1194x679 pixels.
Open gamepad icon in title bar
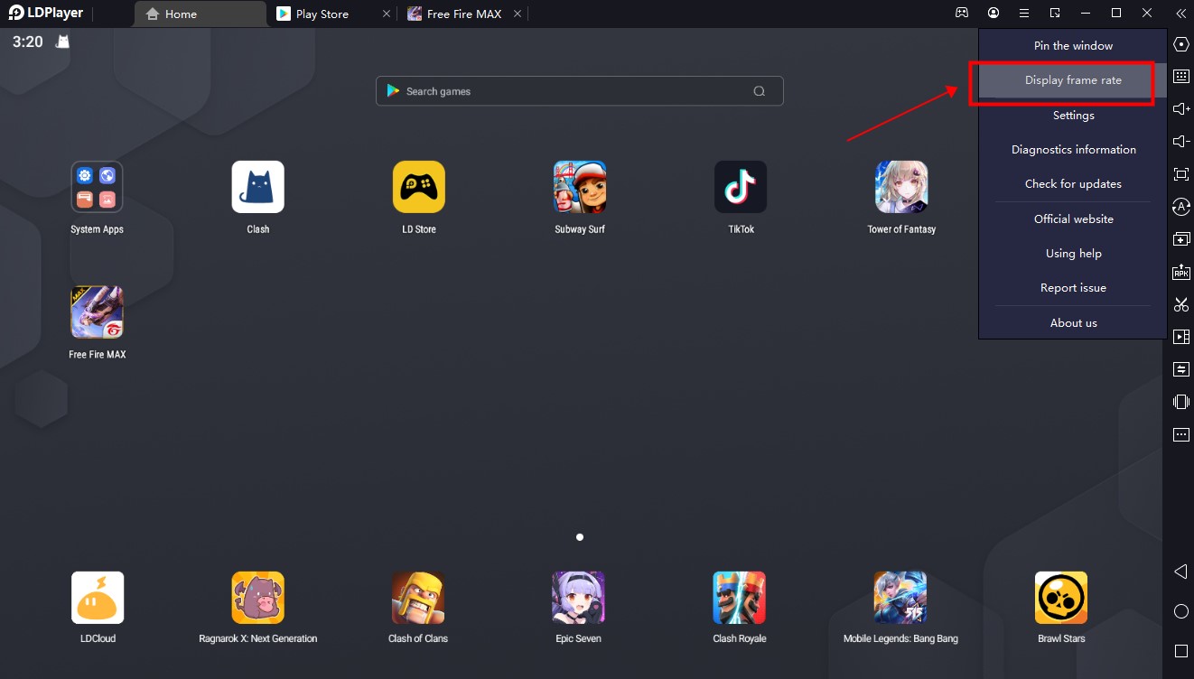click(963, 13)
